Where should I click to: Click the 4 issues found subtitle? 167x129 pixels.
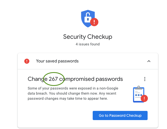tap(88, 44)
